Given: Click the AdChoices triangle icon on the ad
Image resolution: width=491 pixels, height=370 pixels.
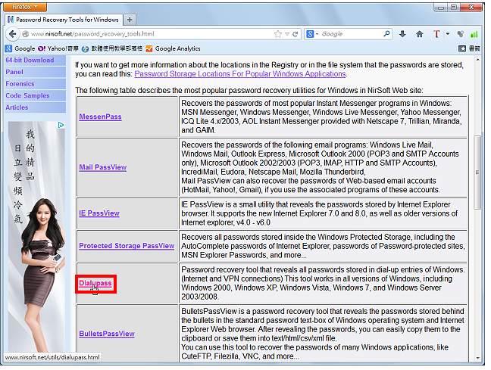Looking at the screenshot, I should point(61,125).
